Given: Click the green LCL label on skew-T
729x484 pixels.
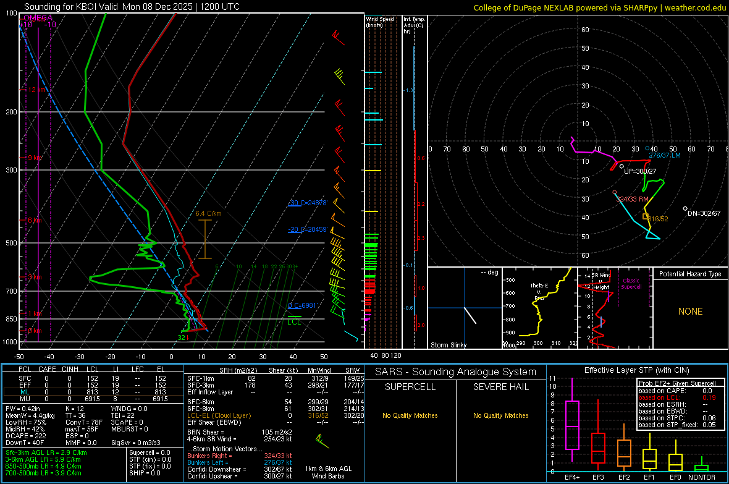Looking at the screenshot, I should tap(294, 322).
